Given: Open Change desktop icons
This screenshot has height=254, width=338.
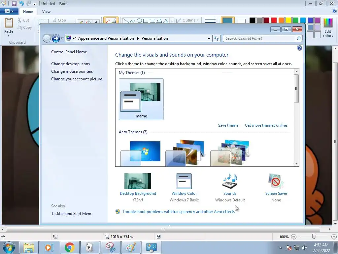Looking at the screenshot, I should pyautogui.click(x=71, y=64).
